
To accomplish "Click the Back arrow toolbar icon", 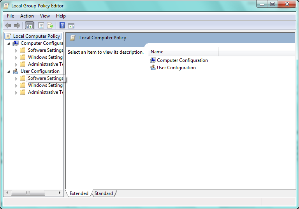I will (x=8, y=25).
